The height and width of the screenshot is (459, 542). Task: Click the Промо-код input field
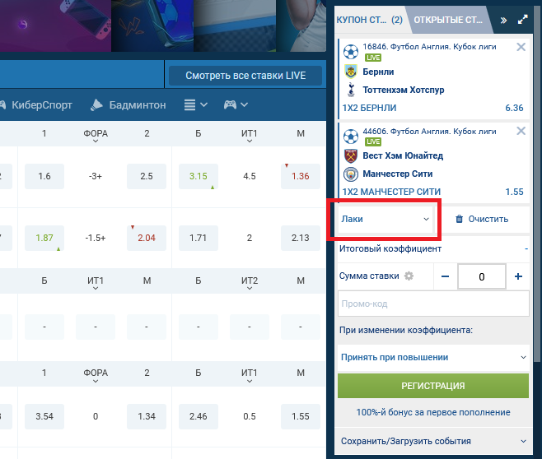pos(433,304)
